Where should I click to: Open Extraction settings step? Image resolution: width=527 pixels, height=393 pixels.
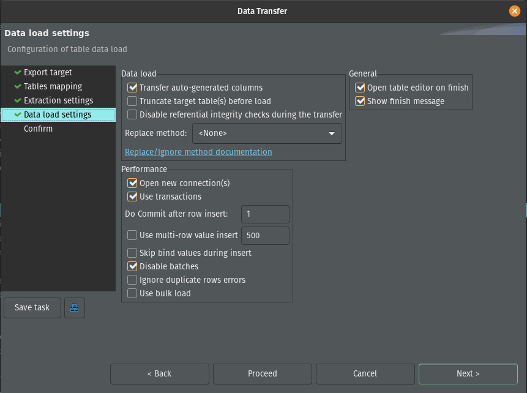[58, 100]
